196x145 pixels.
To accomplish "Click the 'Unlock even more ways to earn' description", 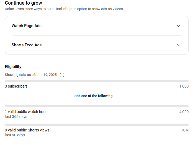I will tap(64, 9).
